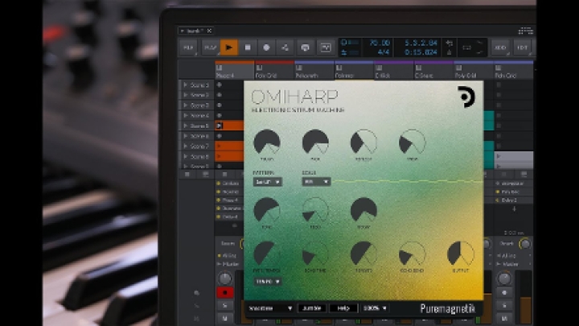Click the play position display 5.3.2.04
This screenshot has height=326, width=579.
point(421,43)
